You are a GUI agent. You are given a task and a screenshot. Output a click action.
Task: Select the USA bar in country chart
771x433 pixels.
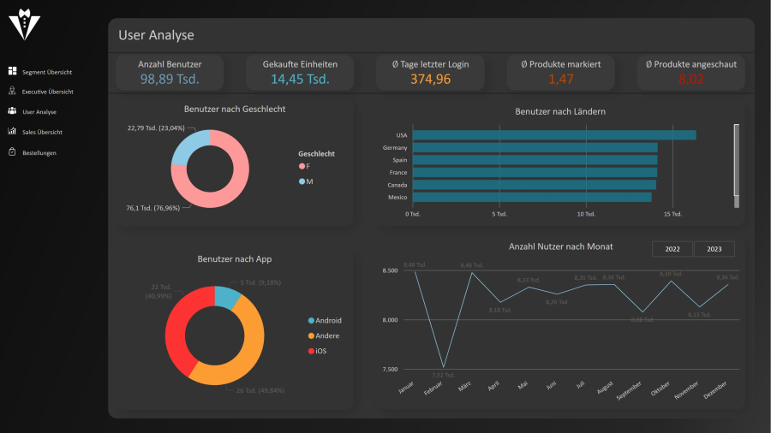553,135
